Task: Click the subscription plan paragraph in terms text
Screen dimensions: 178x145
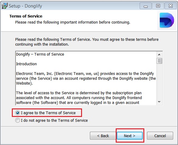Action: 79,98
